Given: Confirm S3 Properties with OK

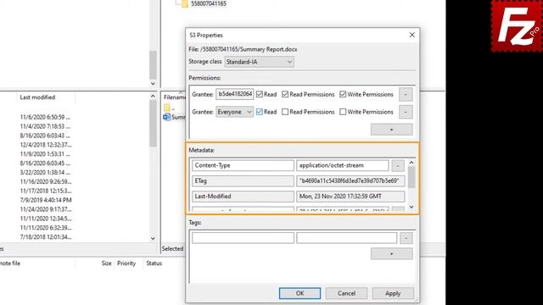Looking at the screenshot, I should point(299,293).
